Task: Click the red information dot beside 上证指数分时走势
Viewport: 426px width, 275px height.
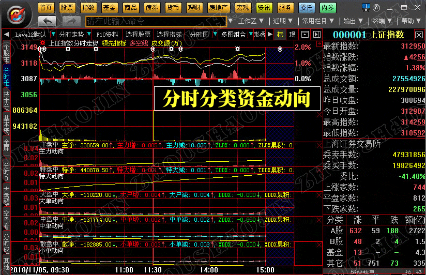Action: tap(43, 43)
